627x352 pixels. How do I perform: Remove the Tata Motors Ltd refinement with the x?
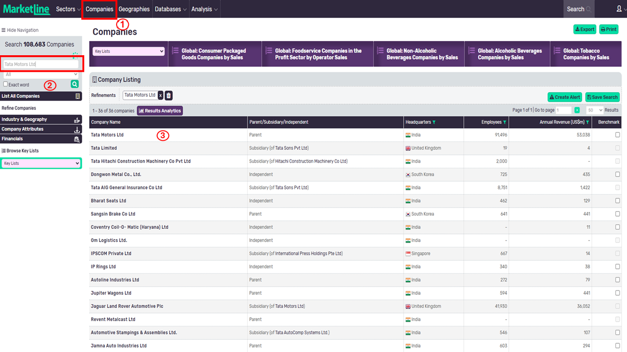(160, 95)
